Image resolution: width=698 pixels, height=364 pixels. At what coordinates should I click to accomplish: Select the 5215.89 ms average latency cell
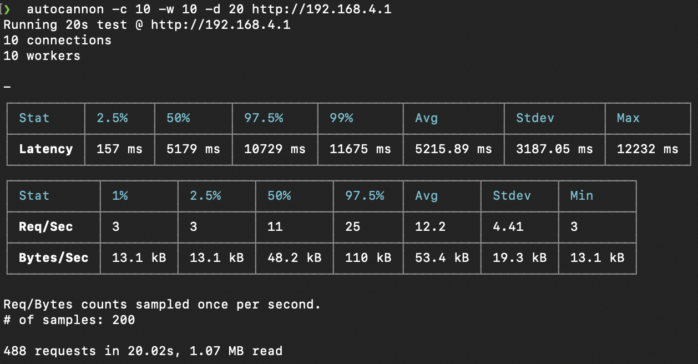pyautogui.click(x=453, y=149)
